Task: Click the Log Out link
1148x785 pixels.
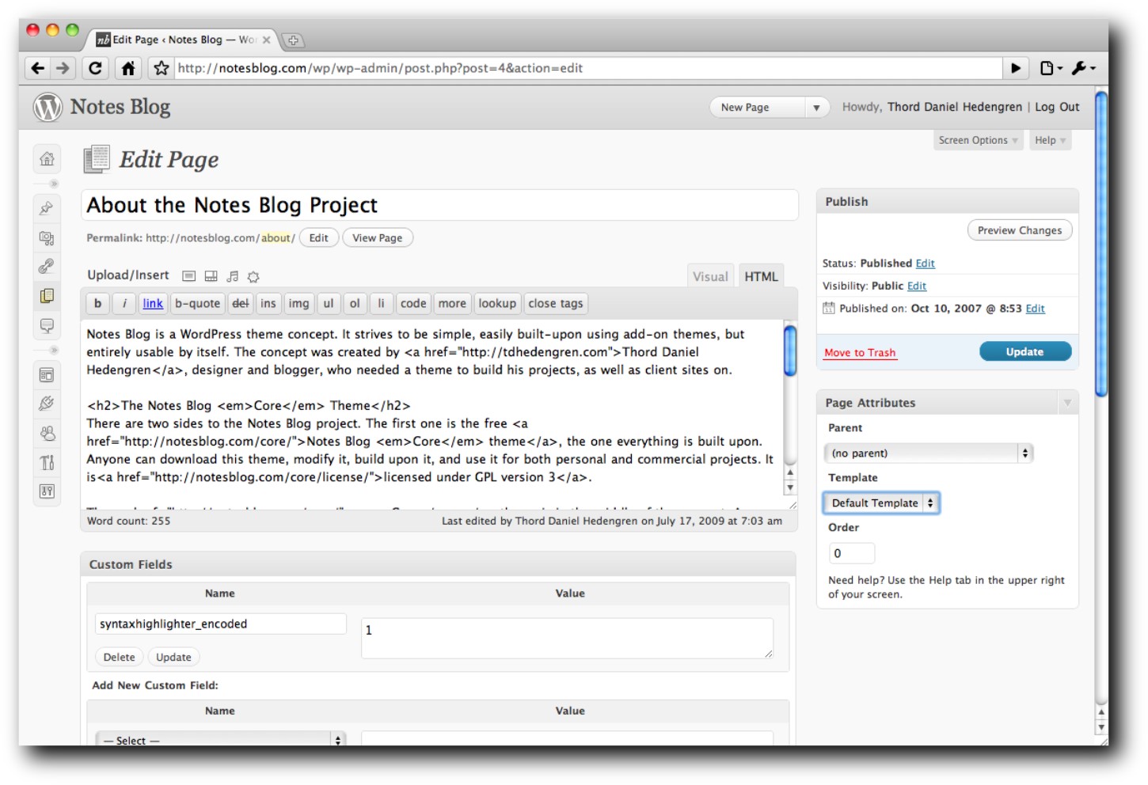Action: click(x=1057, y=107)
